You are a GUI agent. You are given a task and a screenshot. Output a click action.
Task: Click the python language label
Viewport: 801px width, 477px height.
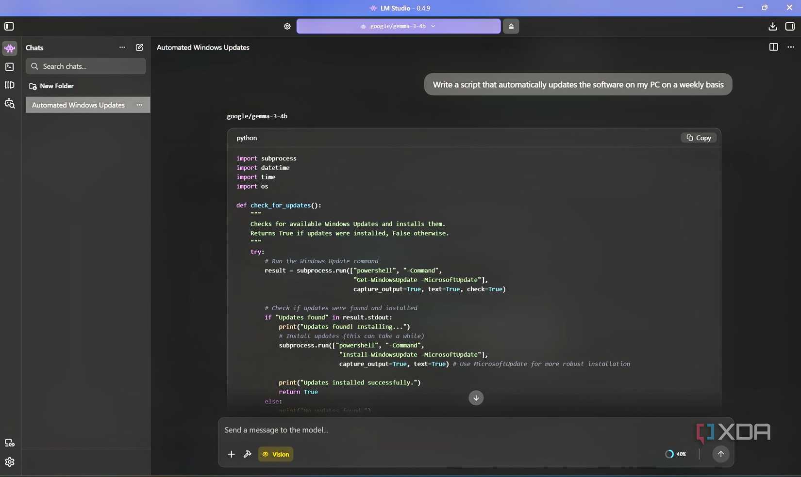pyautogui.click(x=247, y=138)
